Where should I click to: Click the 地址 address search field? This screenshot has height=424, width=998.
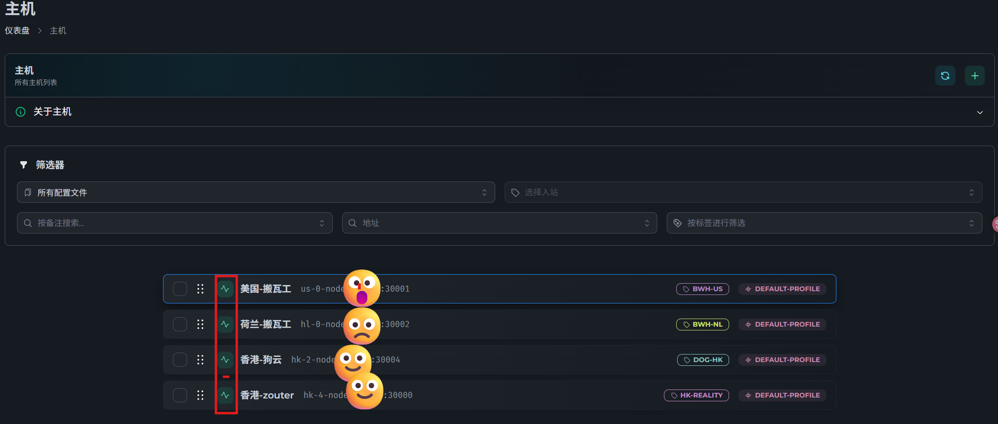click(x=499, y=223)
